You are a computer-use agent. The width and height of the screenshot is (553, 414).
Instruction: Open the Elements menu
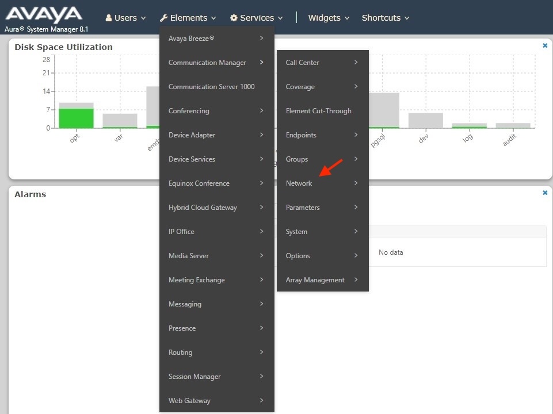(x=188, y=18)
